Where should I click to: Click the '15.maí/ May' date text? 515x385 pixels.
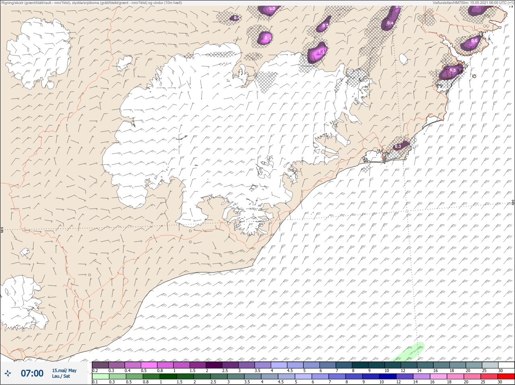pos(64,371)
